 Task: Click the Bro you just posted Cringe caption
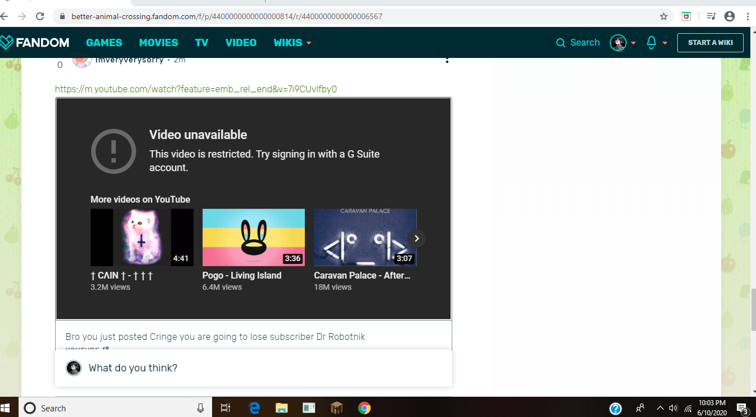(x=215, y=337)
